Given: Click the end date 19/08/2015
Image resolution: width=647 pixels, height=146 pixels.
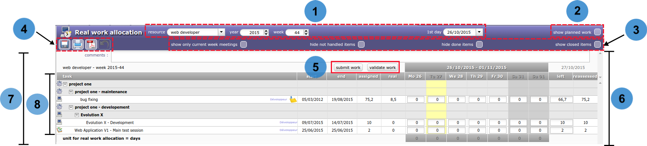Looking at the screenshot, I should click(342, 99).
